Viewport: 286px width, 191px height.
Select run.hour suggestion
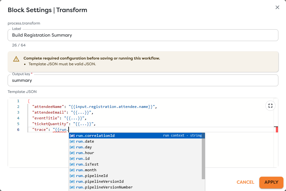click(135, 153)
